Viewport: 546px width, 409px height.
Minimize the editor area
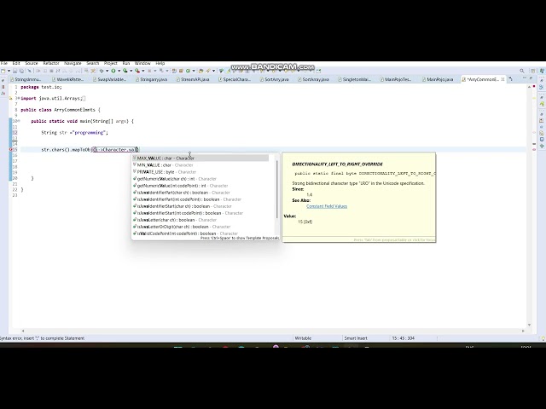point(525,78)
